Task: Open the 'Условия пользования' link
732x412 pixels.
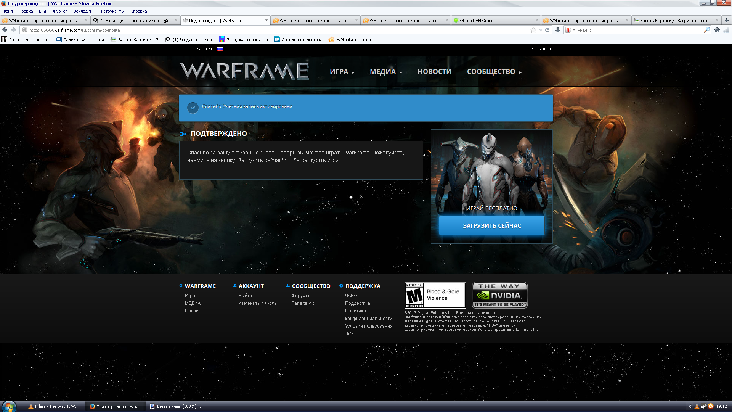Action: click(369, 326)
